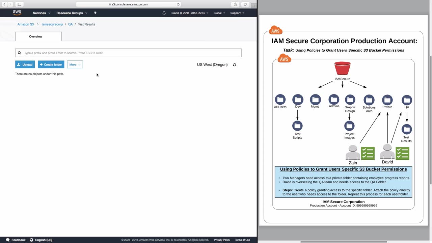
Task: Open a new Safari tab
Action: click(x=254, y=5)
